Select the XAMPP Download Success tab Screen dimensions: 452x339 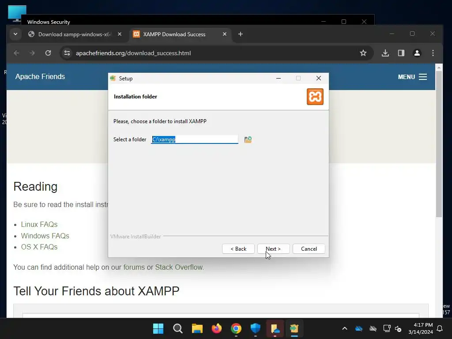[x=174, y=34]
